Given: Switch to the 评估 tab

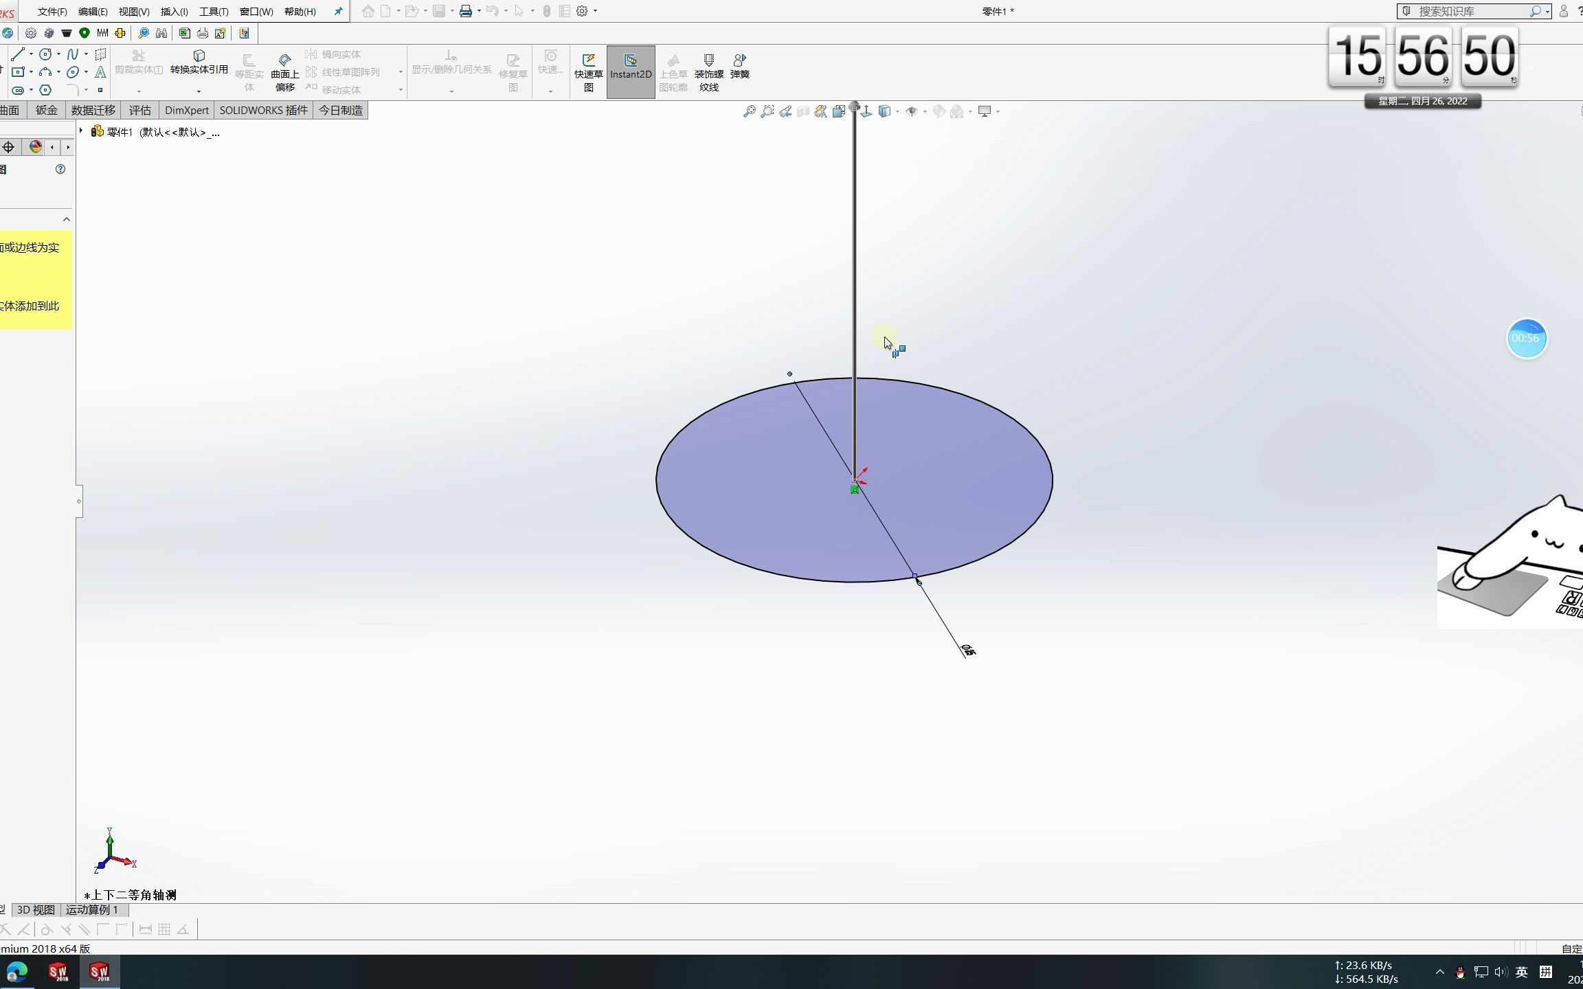Looking at the screenshot, I should tap(139, 110).
